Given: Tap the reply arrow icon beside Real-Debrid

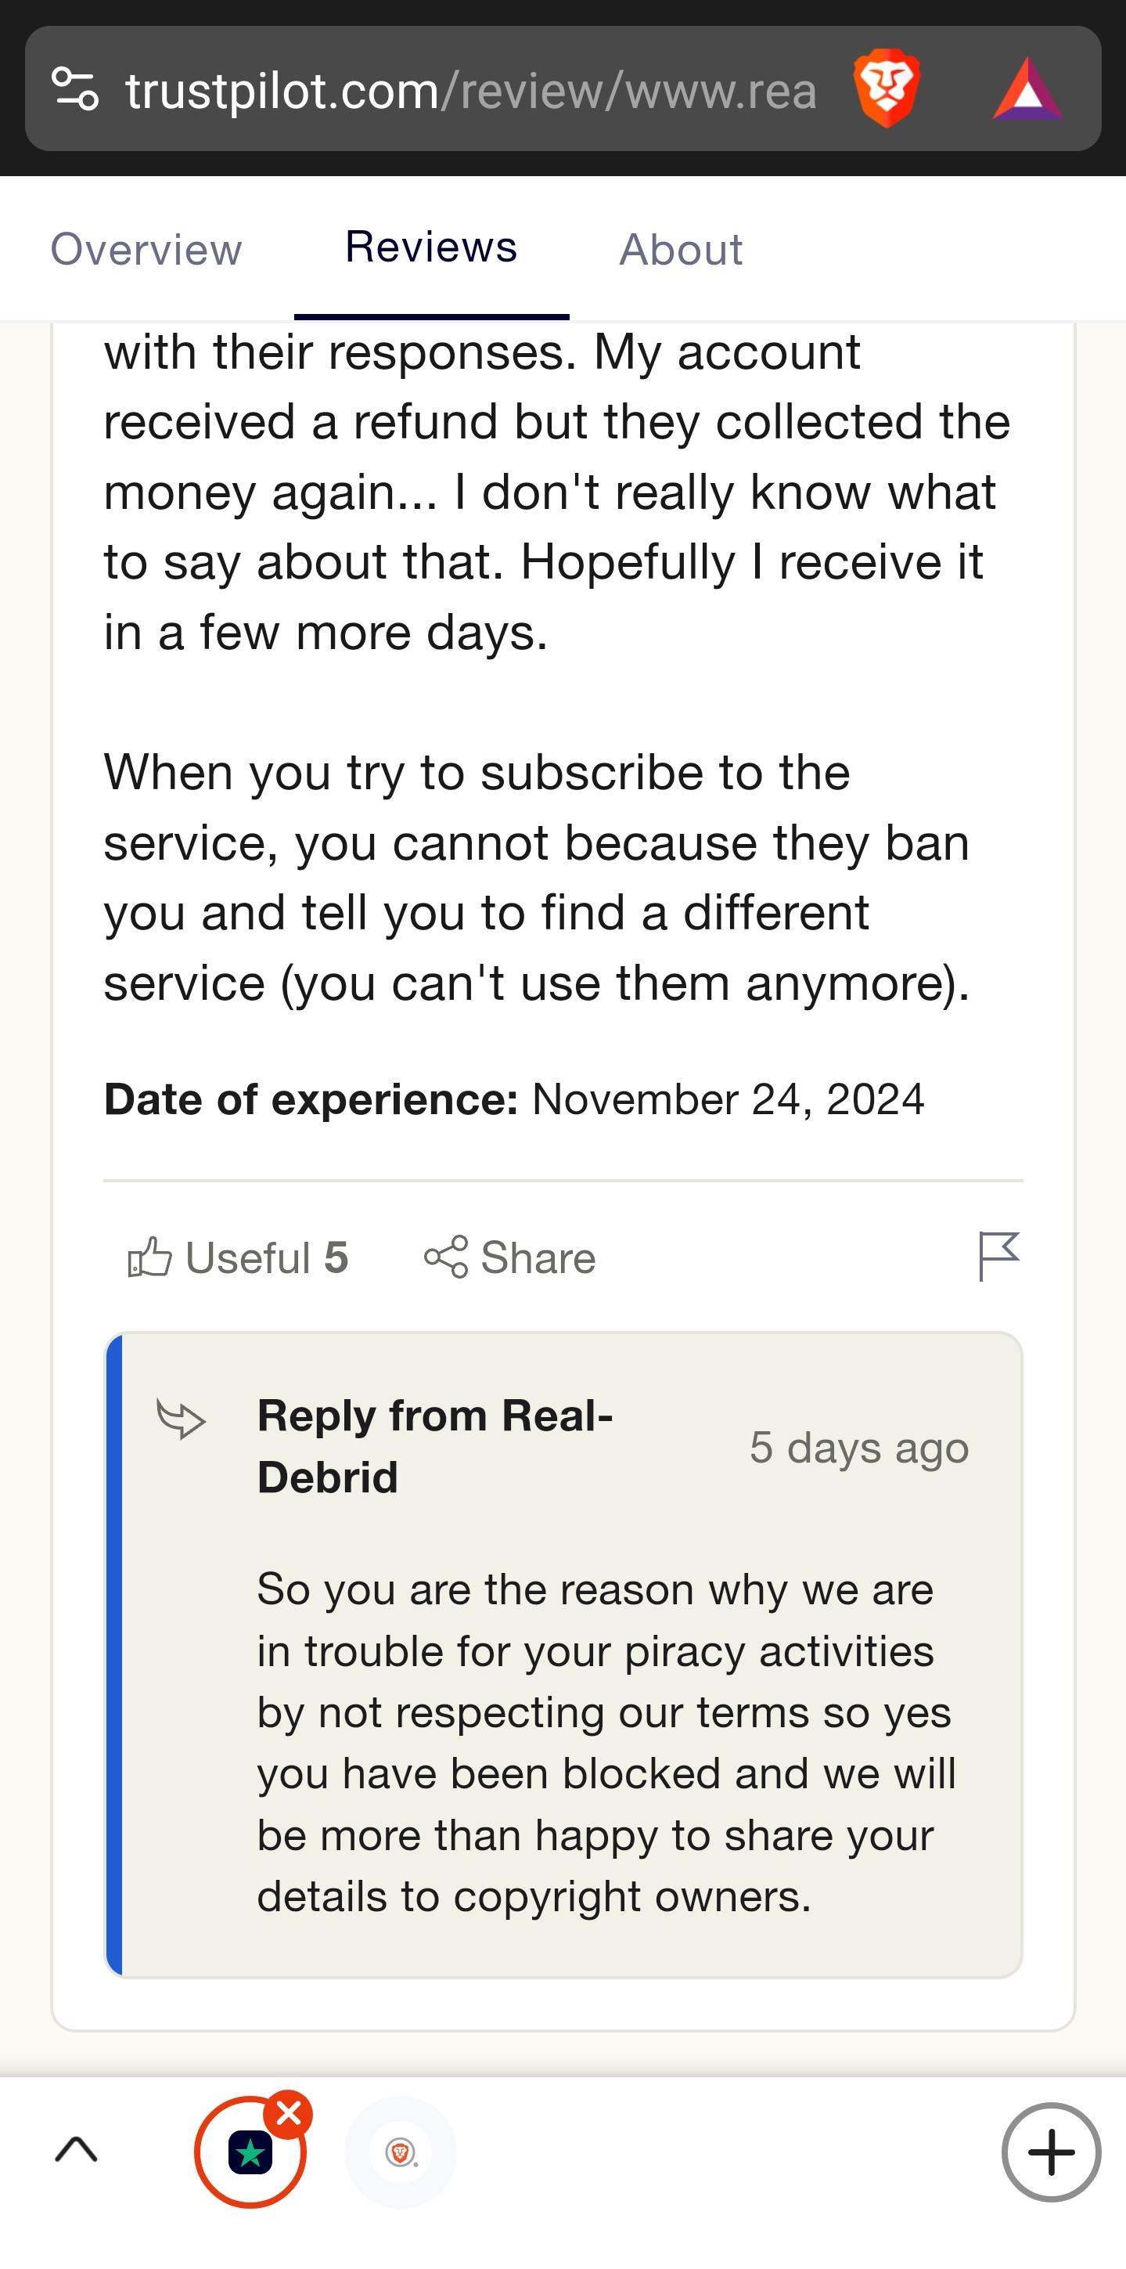Looking at the screenshot, I should [x=181, y=1418].
